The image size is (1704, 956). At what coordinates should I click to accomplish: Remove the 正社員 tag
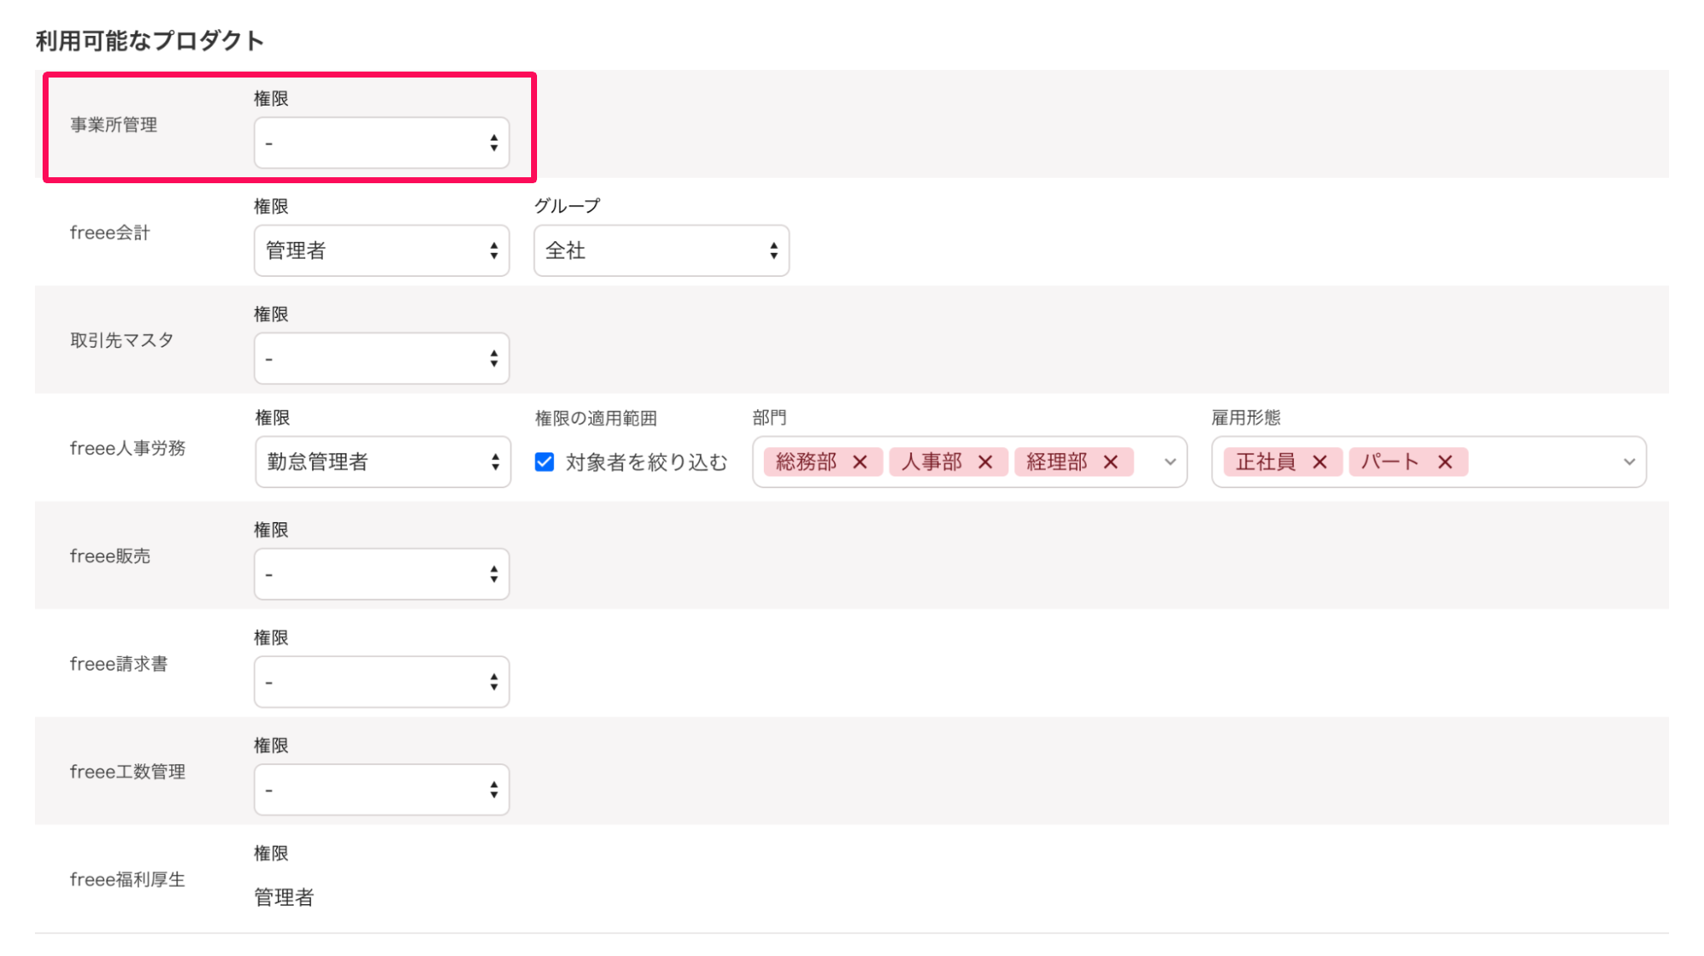(1320, 462)
